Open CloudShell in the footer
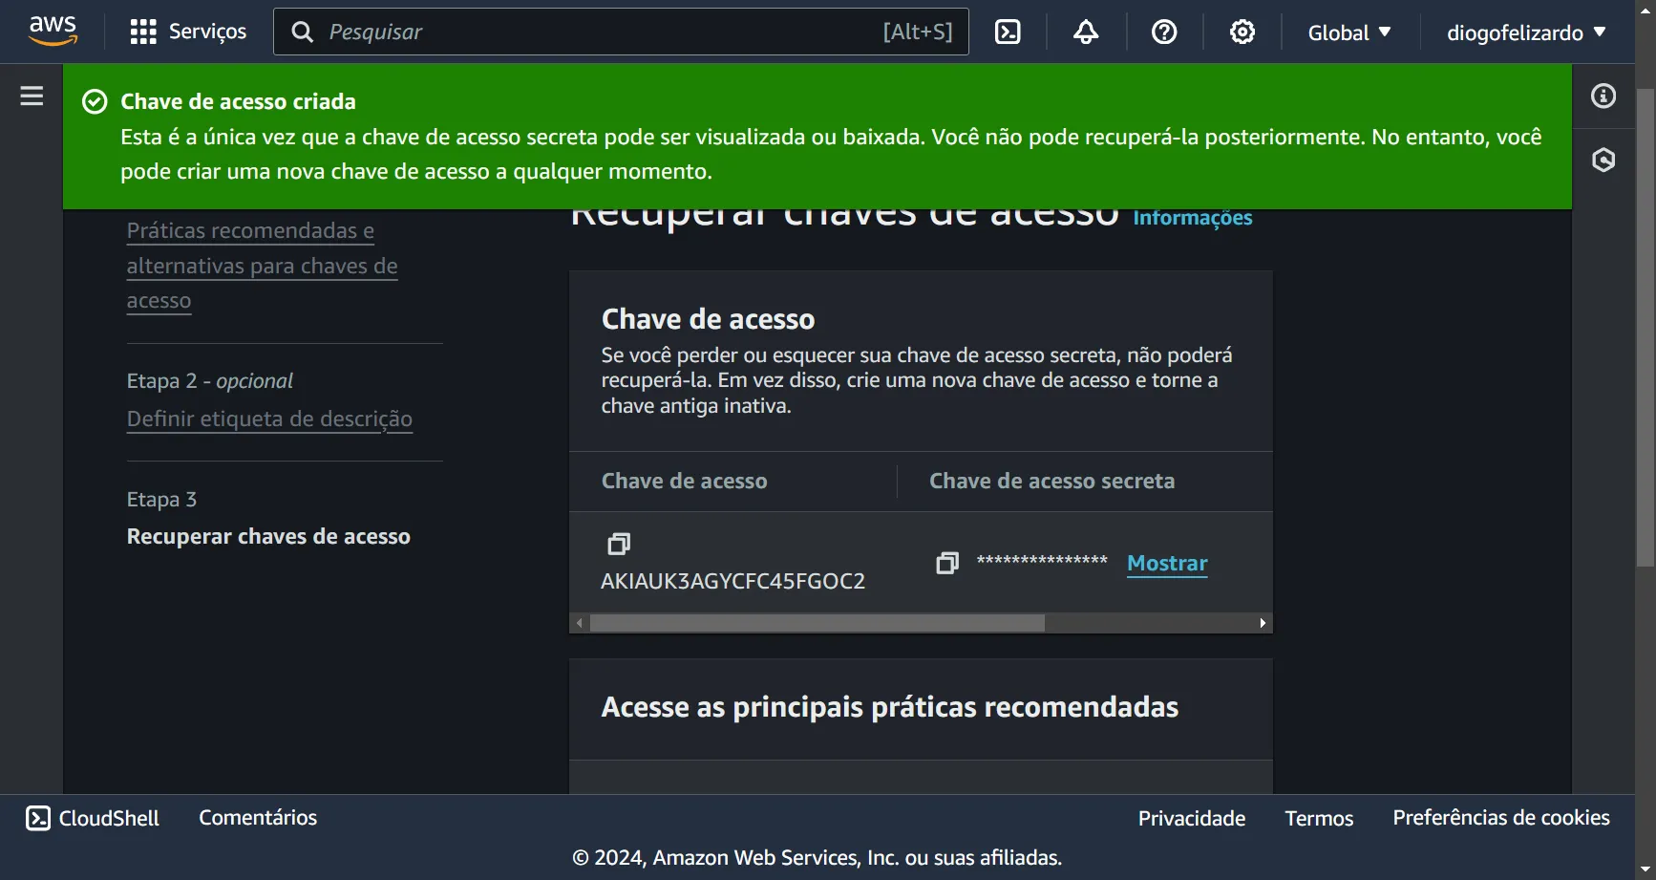The image size is (1656, 880). pos(93,818)
